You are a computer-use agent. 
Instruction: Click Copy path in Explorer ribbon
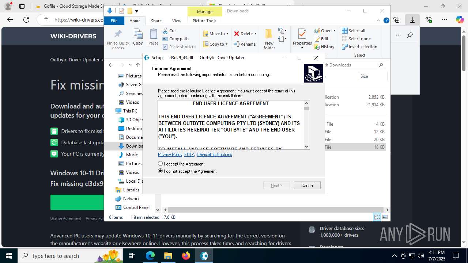(x=175, y=39)
